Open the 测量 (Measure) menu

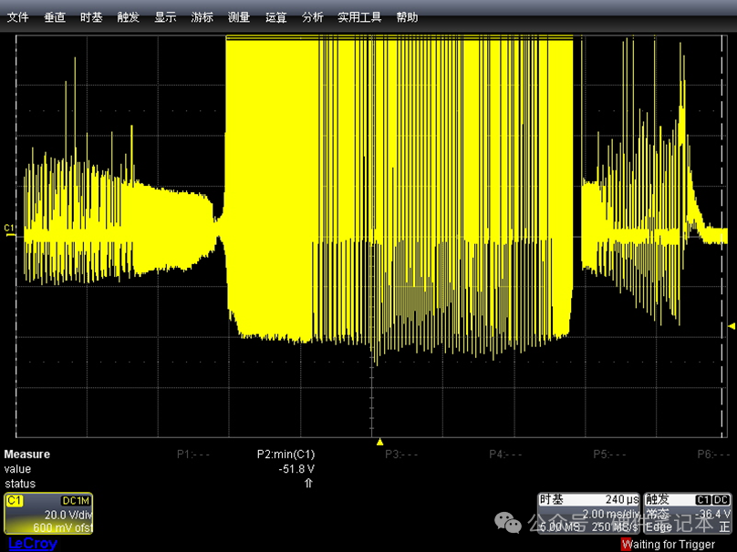[239, 17]
